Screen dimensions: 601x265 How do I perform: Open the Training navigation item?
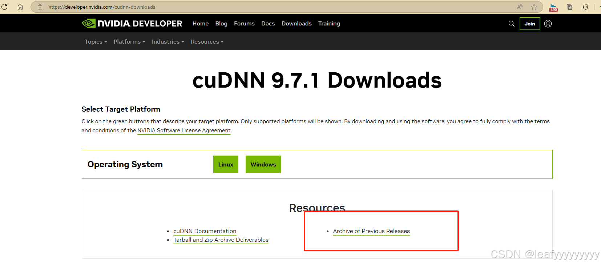(329, 24)
